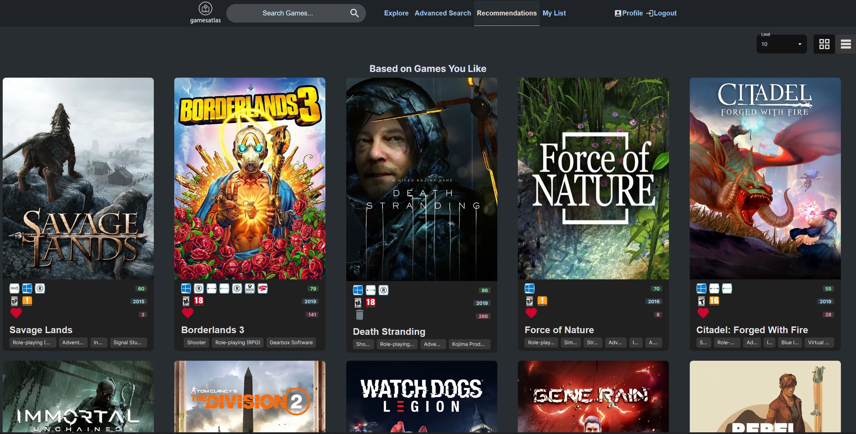This screenshot has height=434, width=856.
Task: Remove Death Stranding using trash icon
Action: point(359,315)
